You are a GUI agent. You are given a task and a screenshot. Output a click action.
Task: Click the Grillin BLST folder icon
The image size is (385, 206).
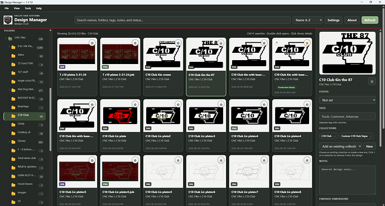tap(13, 176)
